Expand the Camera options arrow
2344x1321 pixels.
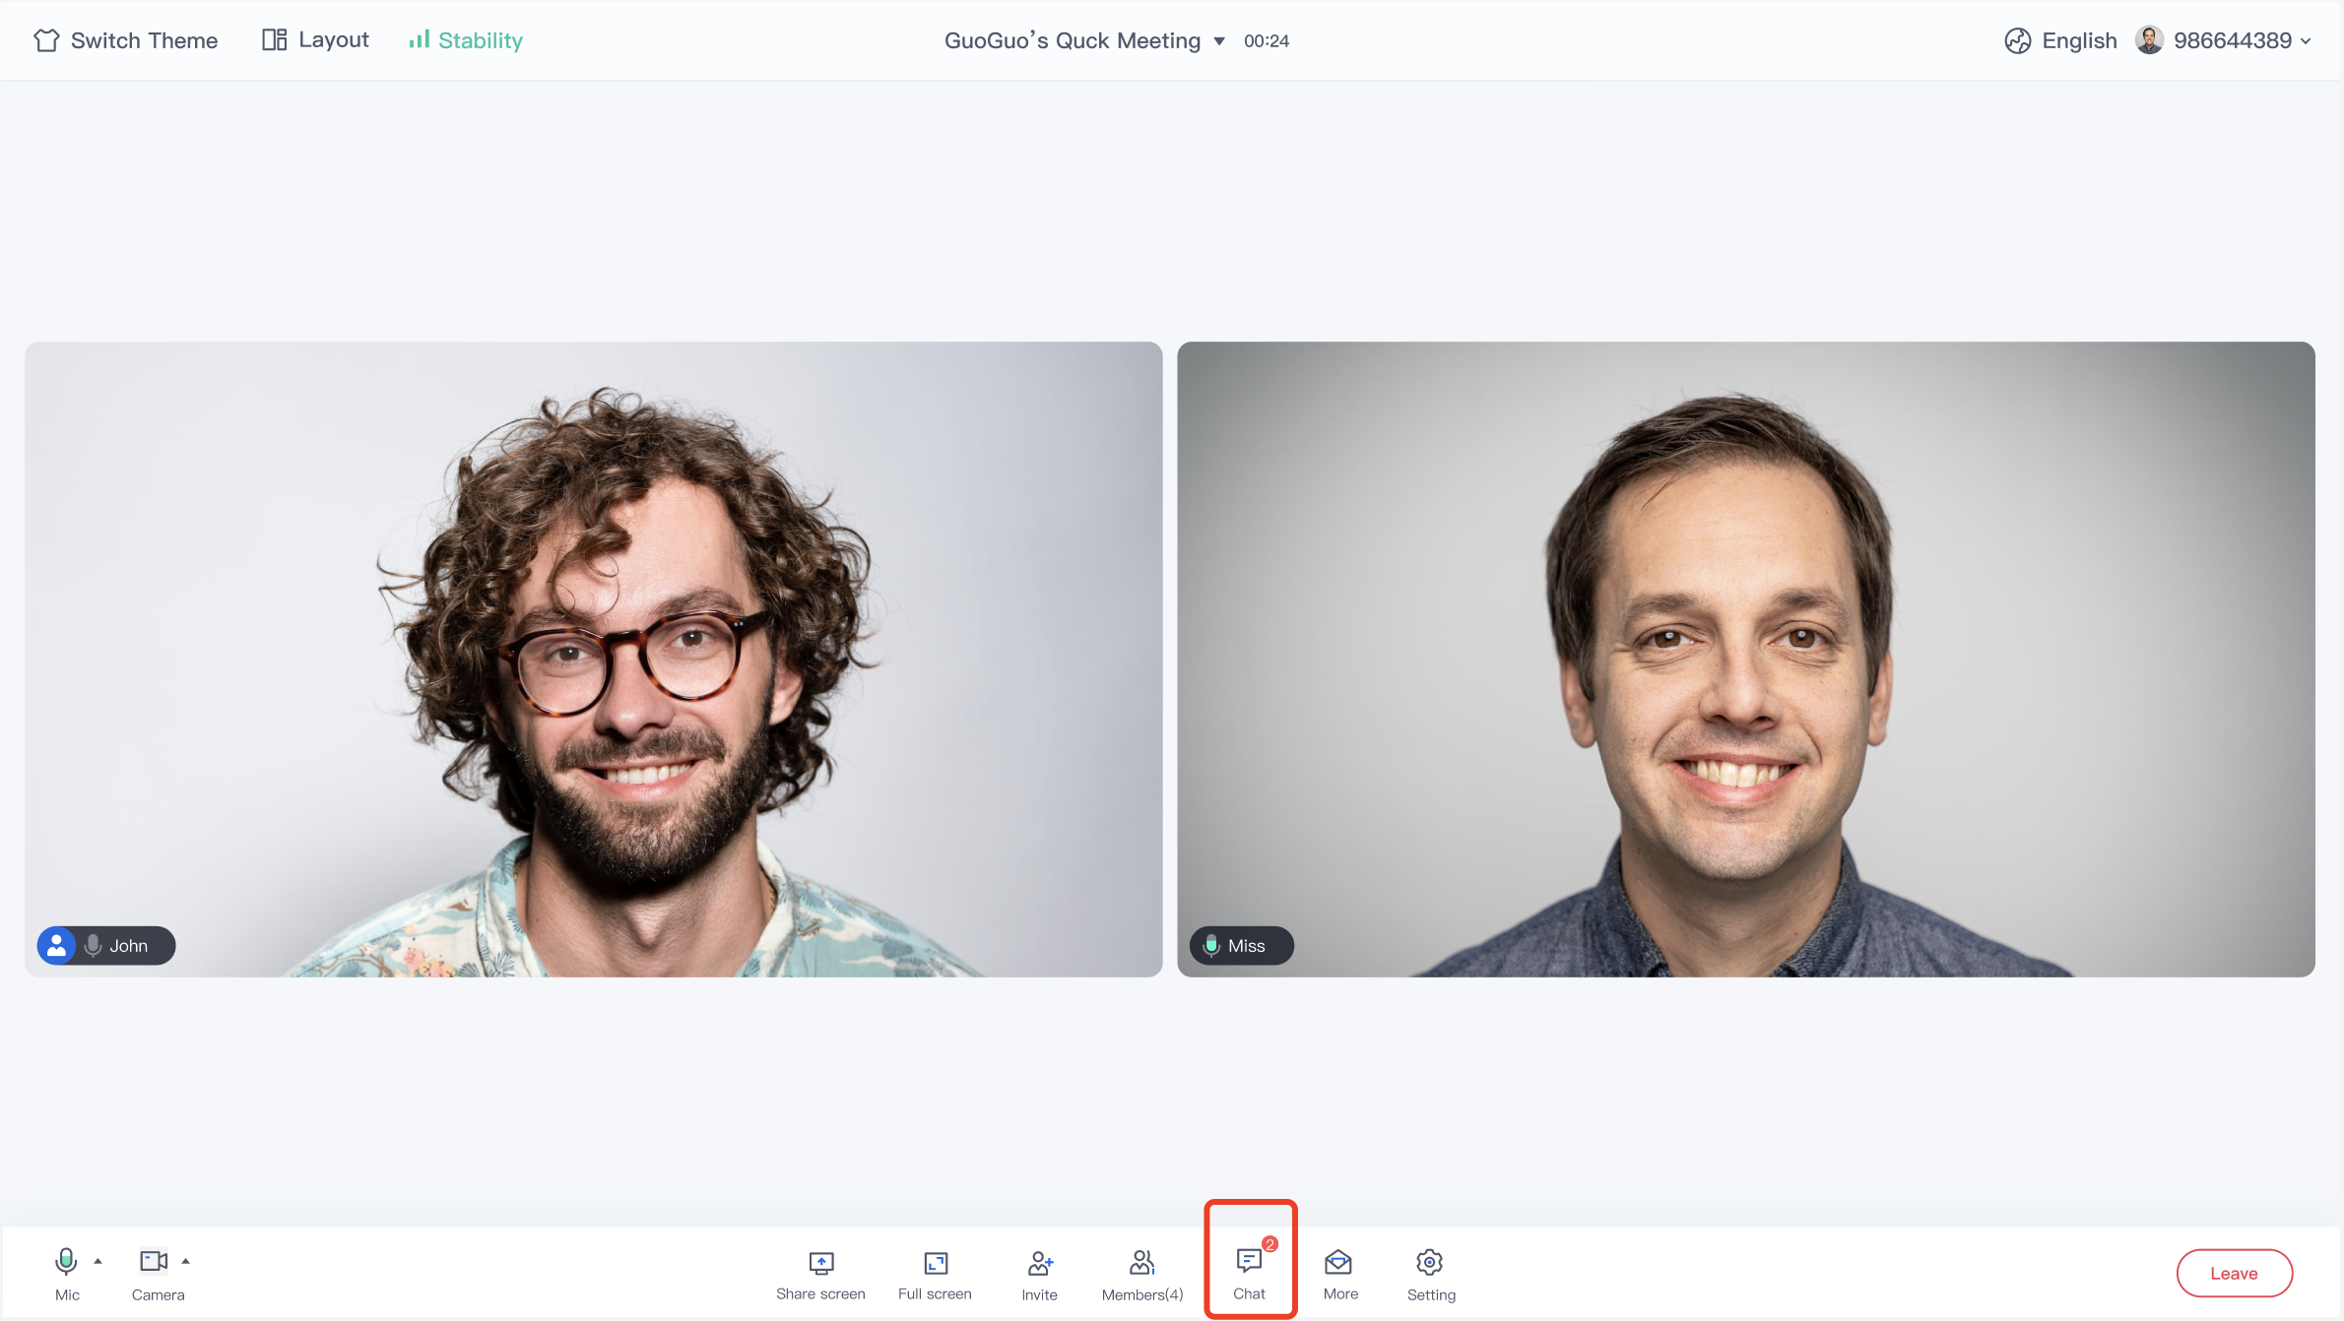(185, 1261)
